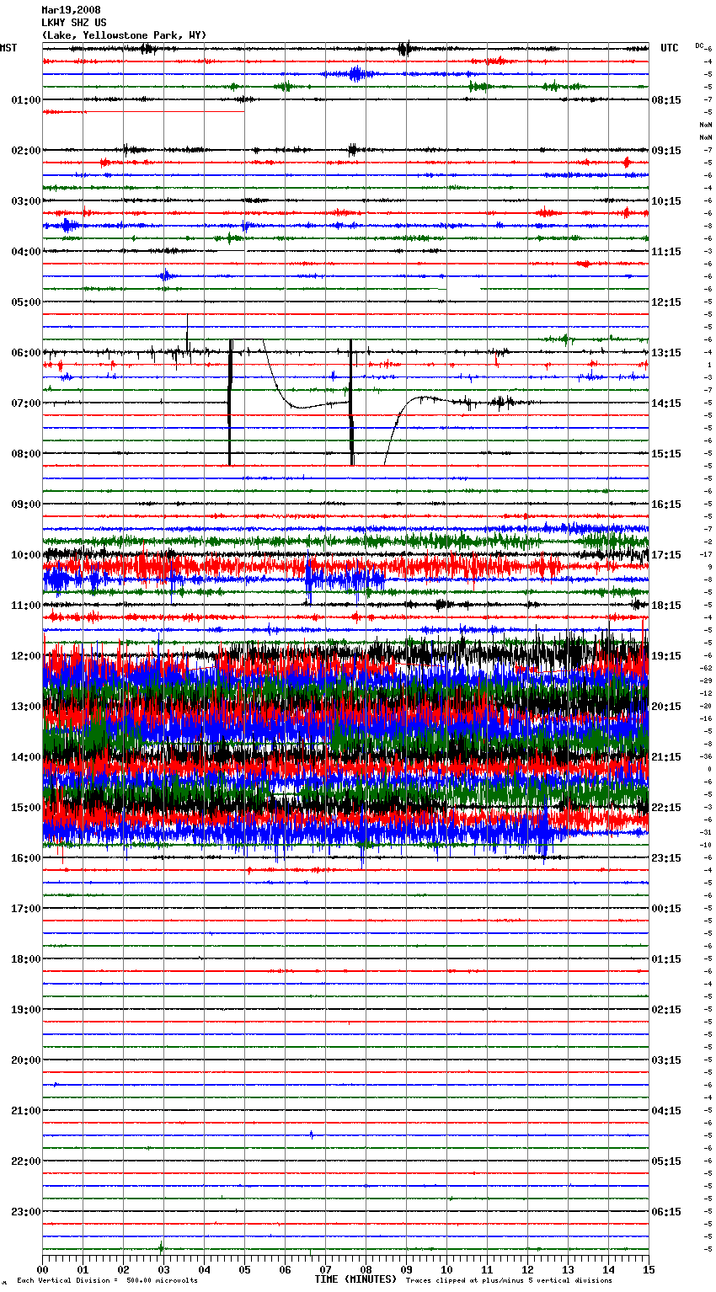
Task: Click the Each Vertical Division 500.00 microvolts note
Action: click(107, 1280)
